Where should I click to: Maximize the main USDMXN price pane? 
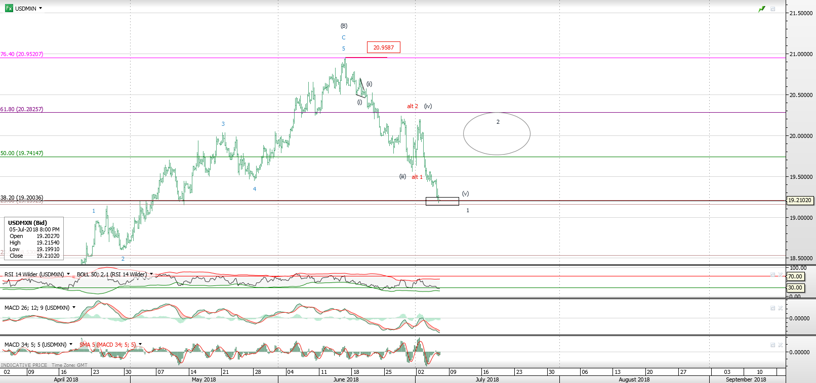(772, 9)
